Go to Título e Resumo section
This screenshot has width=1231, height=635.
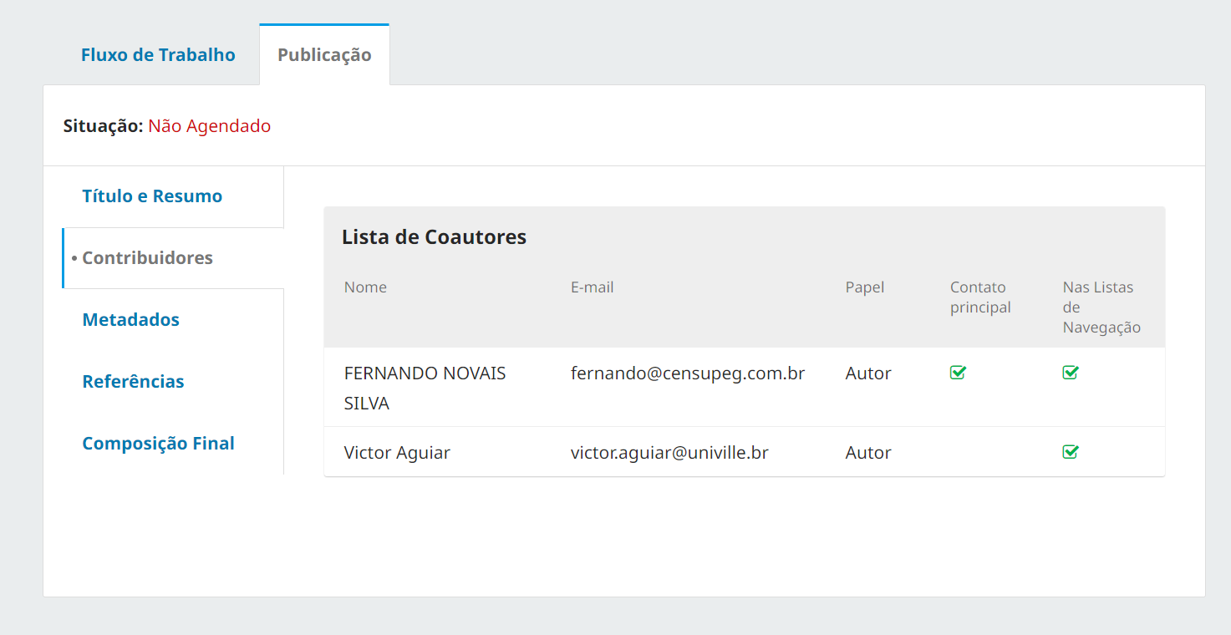[152, 196]
